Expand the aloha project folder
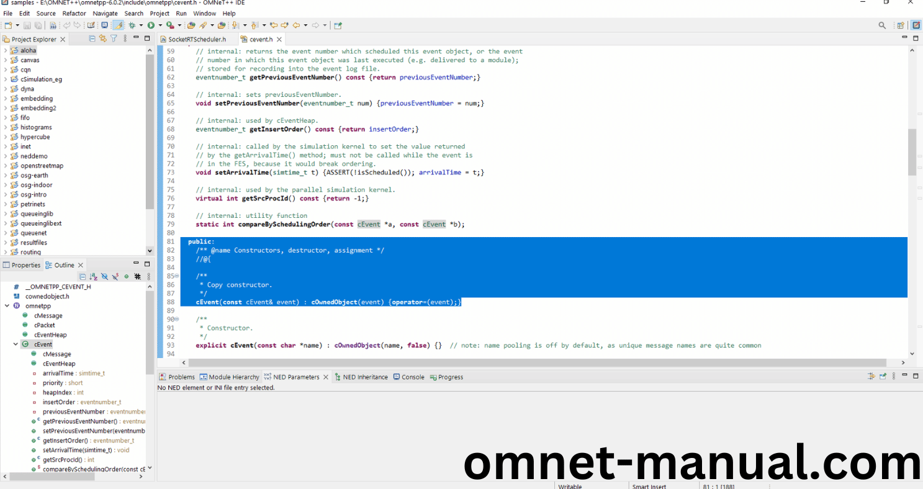923x489 pixels. click(6, 50)
